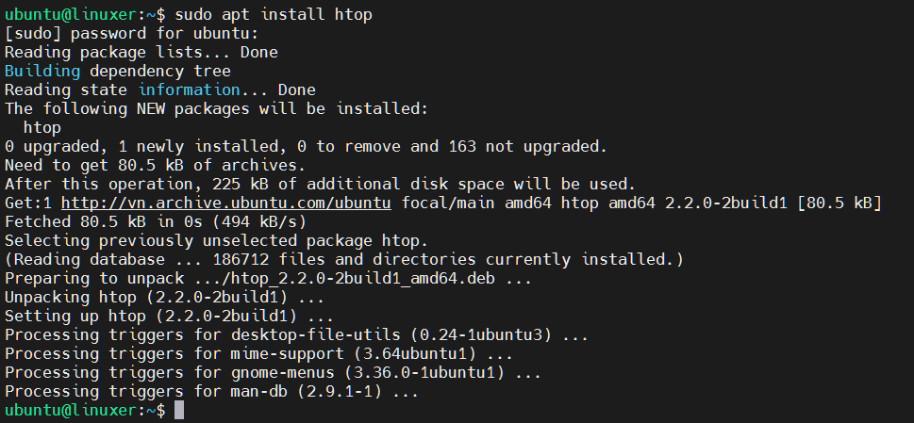Viewport: 914px width, 423px height.
Task: Click the desktop-file-utils trigger line
Action: pyautogui.click(x=296, y=335)
